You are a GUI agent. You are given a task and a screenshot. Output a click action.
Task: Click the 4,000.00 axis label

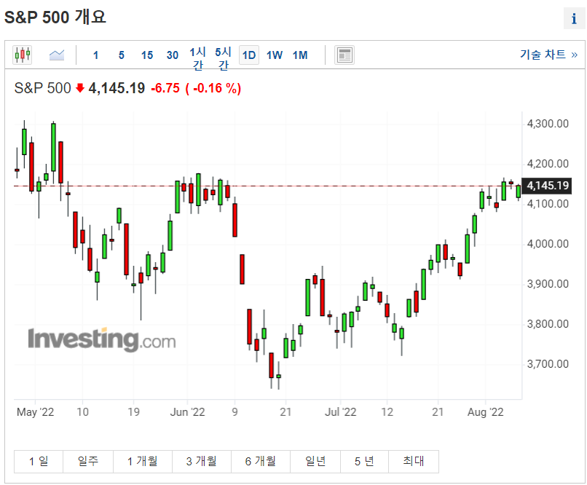click(x=548, y=244)
